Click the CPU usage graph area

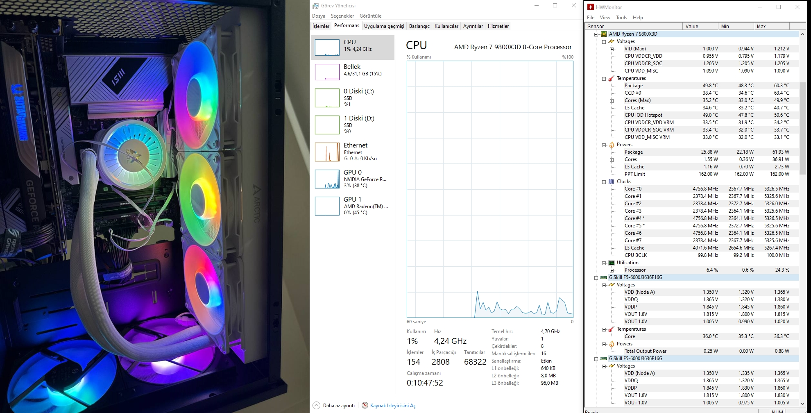coord(490,189)
